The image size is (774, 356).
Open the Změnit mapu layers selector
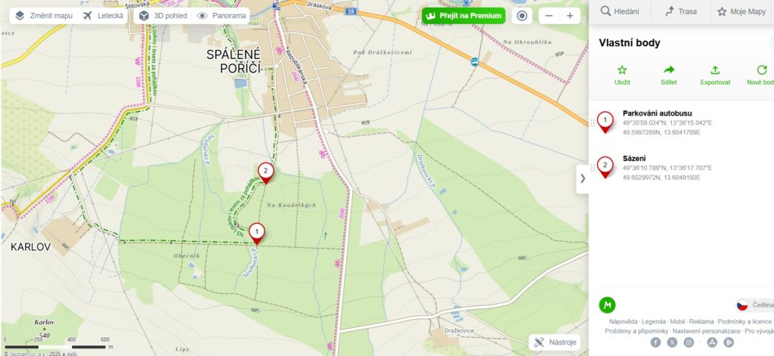43,16
